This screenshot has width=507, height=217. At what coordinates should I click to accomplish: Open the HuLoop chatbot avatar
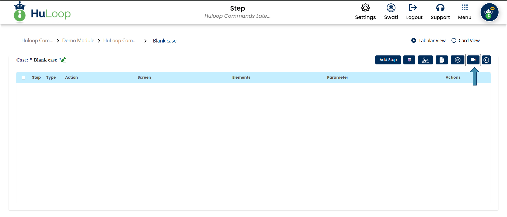489,12
